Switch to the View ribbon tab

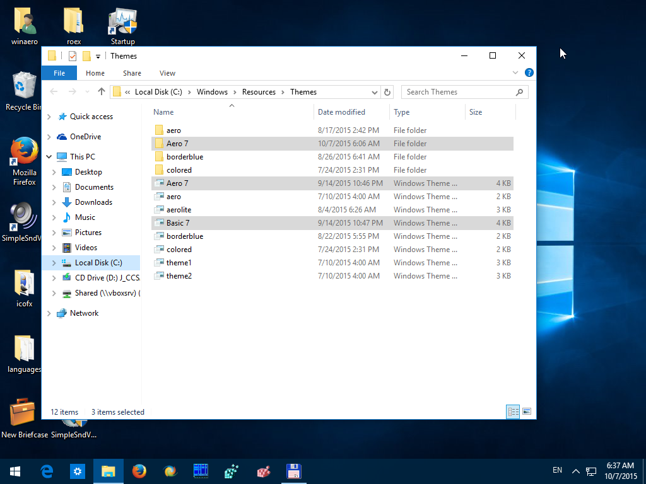pos(167,73)
